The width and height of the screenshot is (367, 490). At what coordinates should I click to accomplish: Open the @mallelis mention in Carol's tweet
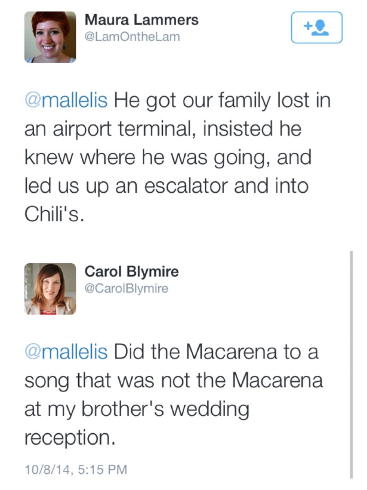(x=66, y=352)
